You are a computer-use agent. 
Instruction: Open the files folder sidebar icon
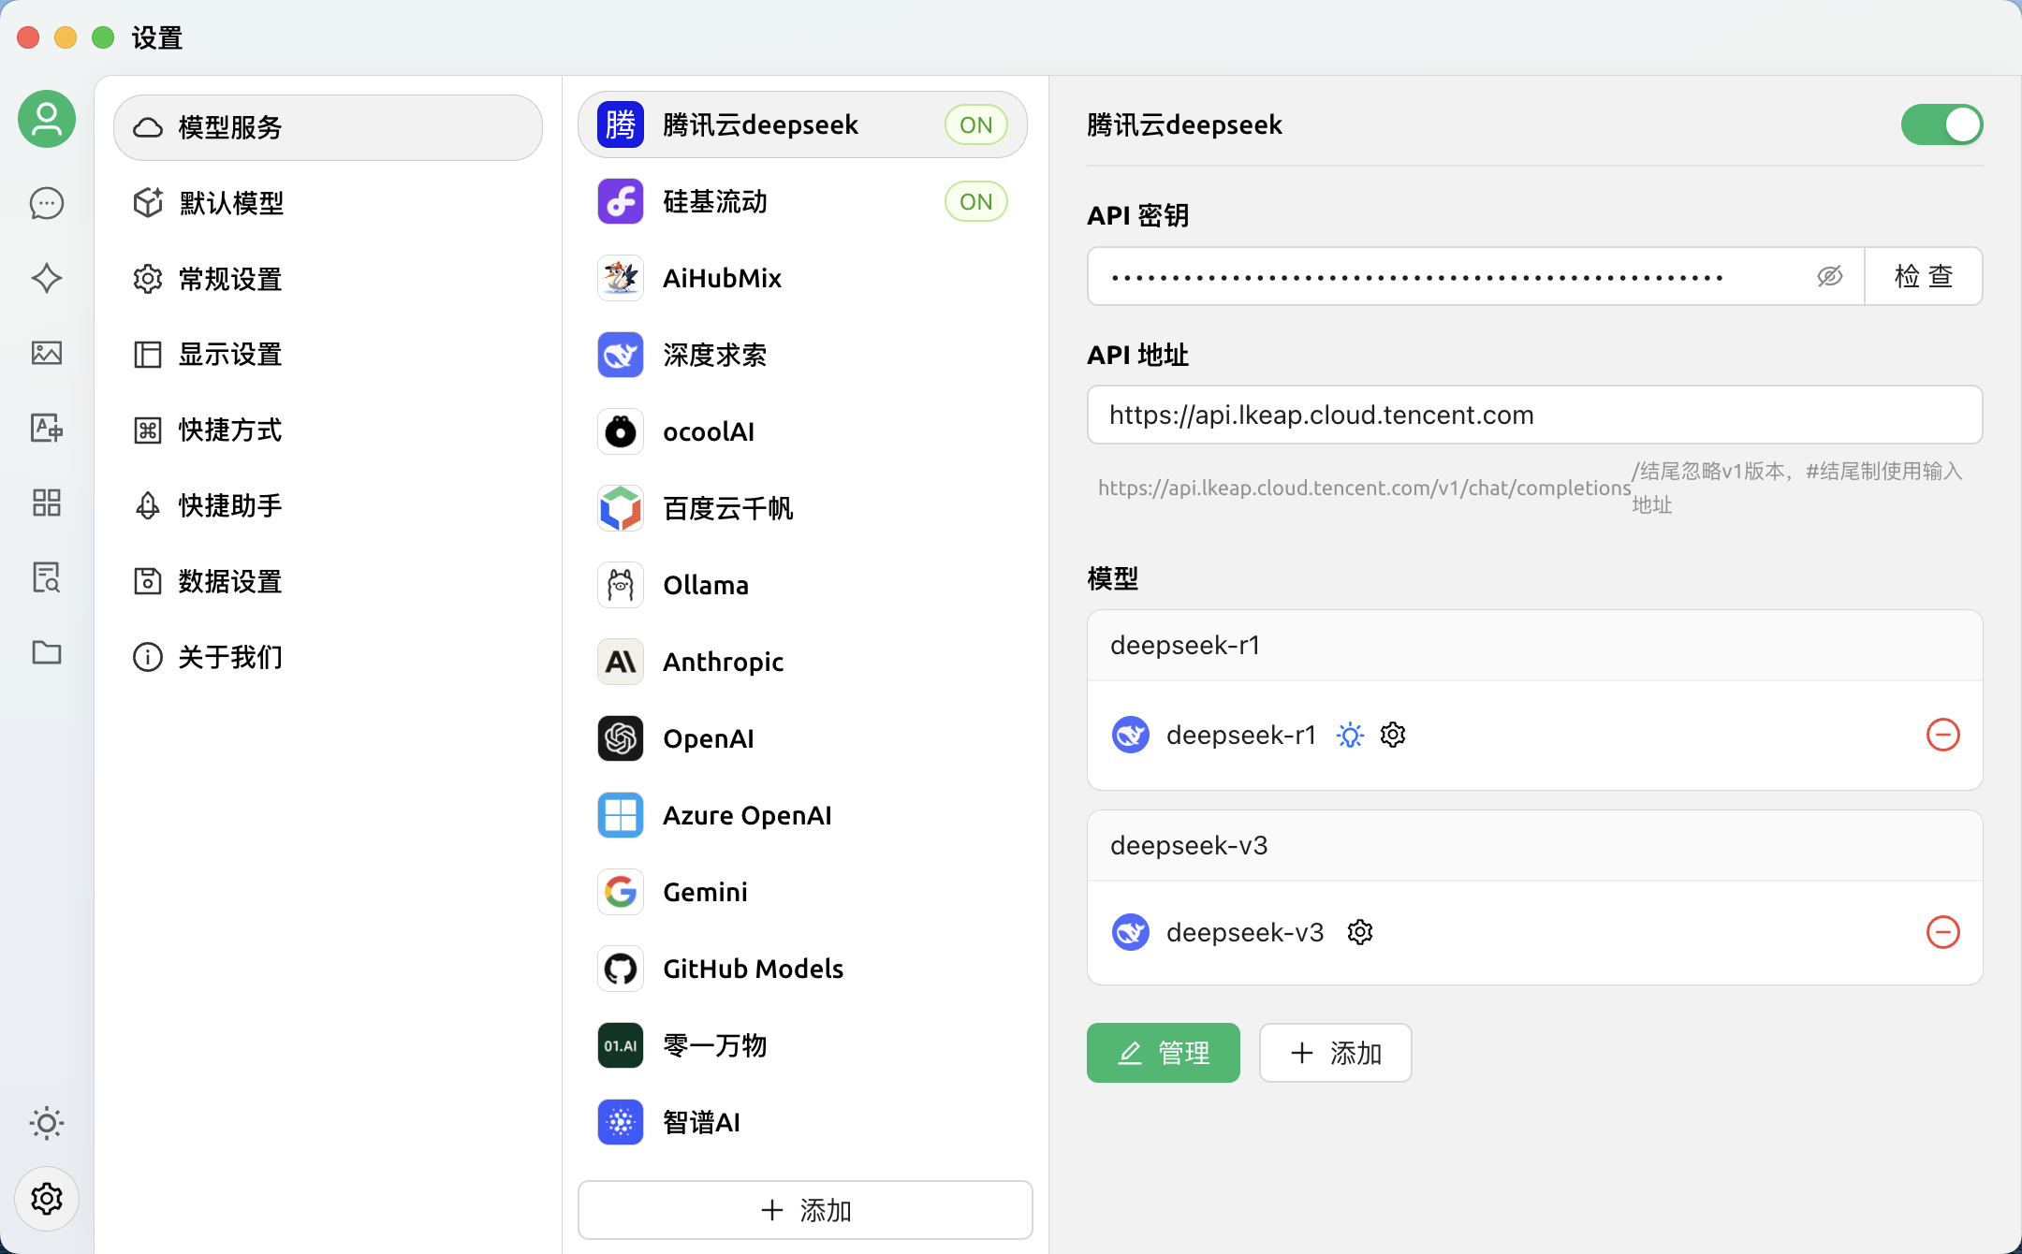point(47,652)
